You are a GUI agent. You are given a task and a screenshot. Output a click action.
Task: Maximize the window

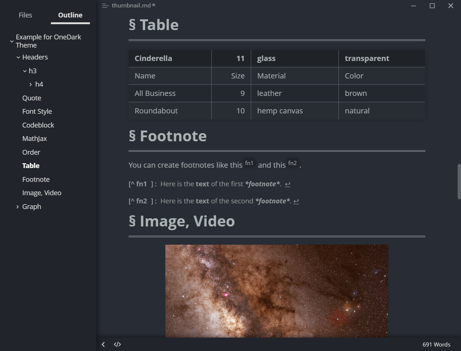432,6
